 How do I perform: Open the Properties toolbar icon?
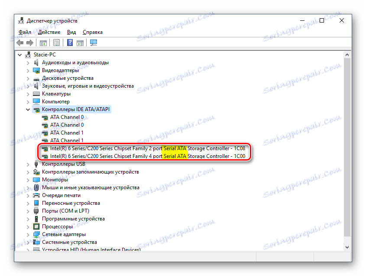point(56,43)
